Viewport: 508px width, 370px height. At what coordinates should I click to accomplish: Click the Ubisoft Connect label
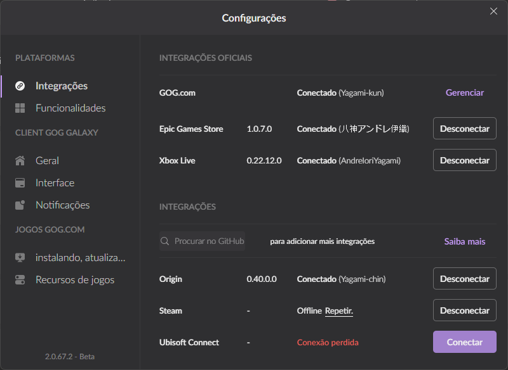coord(189,343)
